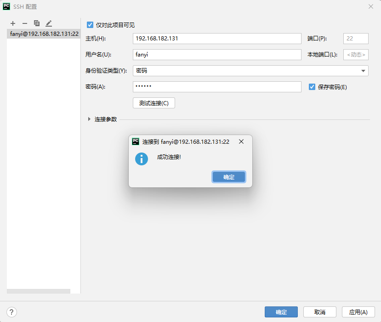The image size is (381, 322).
Task: Click the 用户名 username field
Action: click(217, 55)
